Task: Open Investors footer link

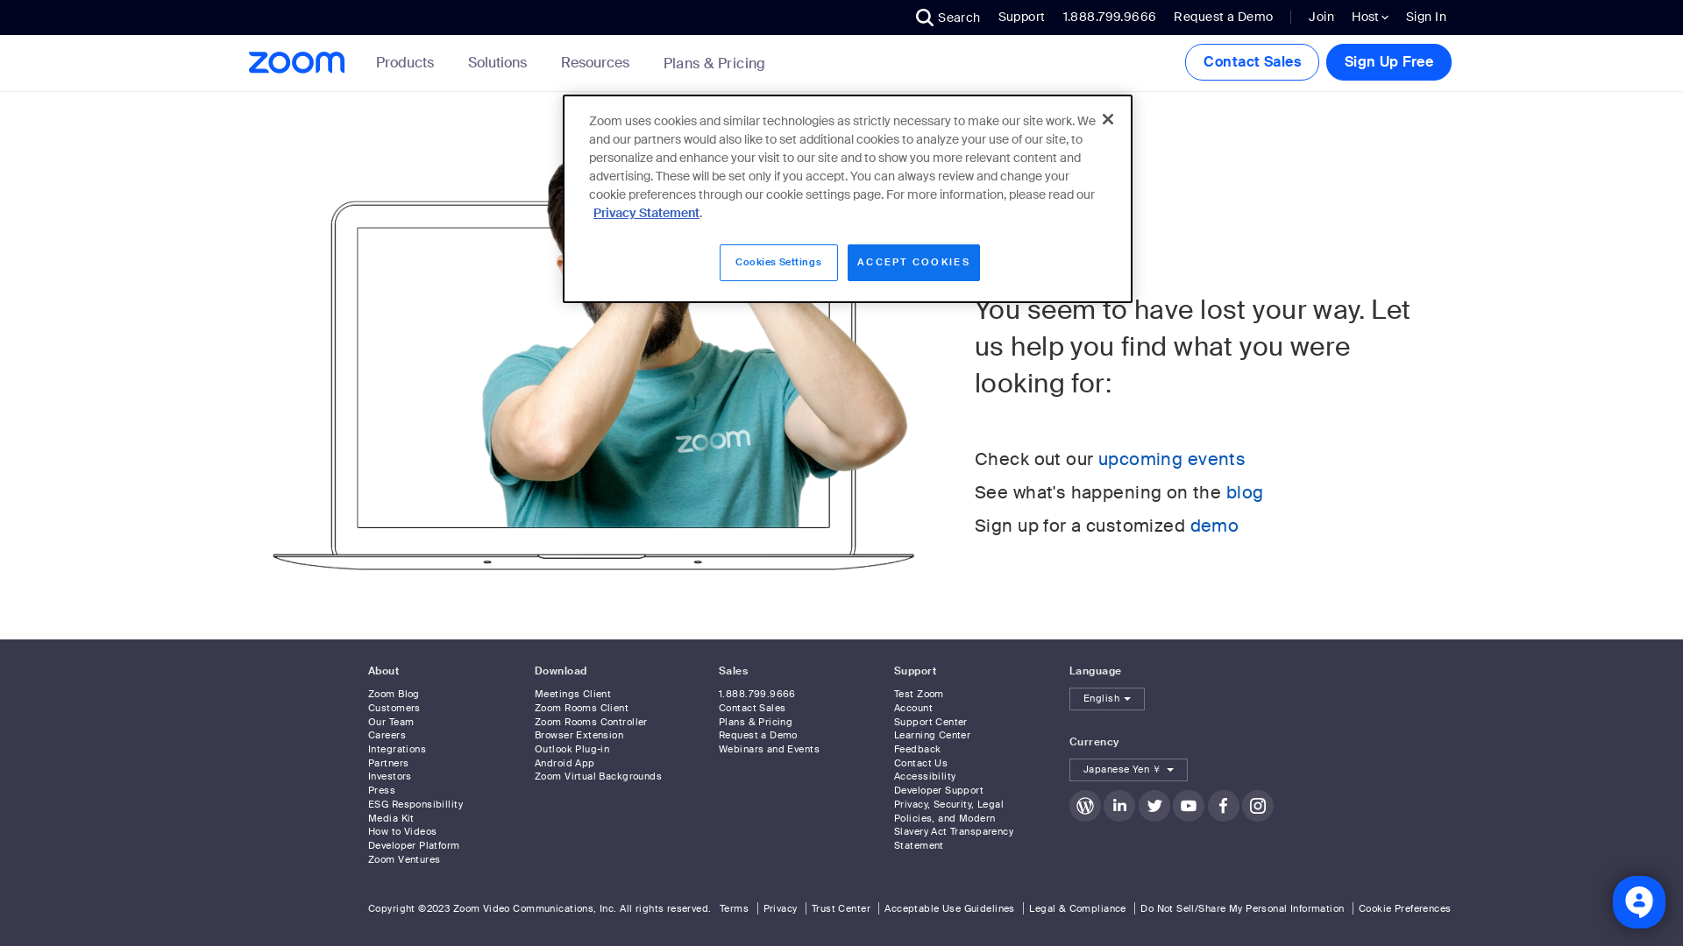Action: coord(389,777)
